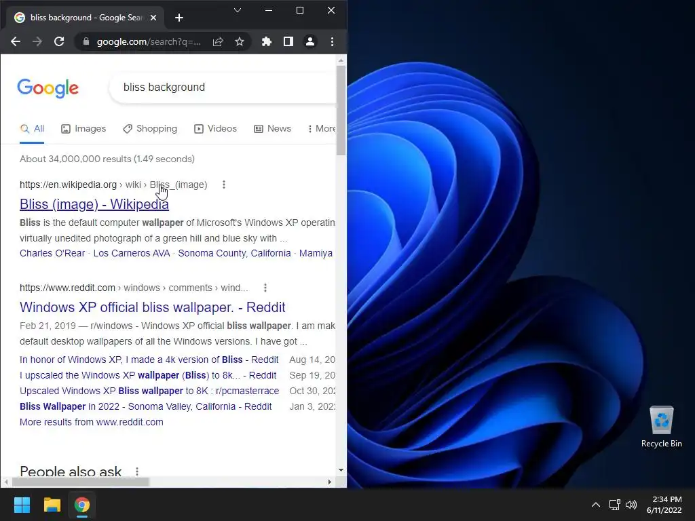The image size is (695, 521).
Task: Open 'Bliss Wallpaper in 2022 - Sonoma Valley' link
Action: 145,406
